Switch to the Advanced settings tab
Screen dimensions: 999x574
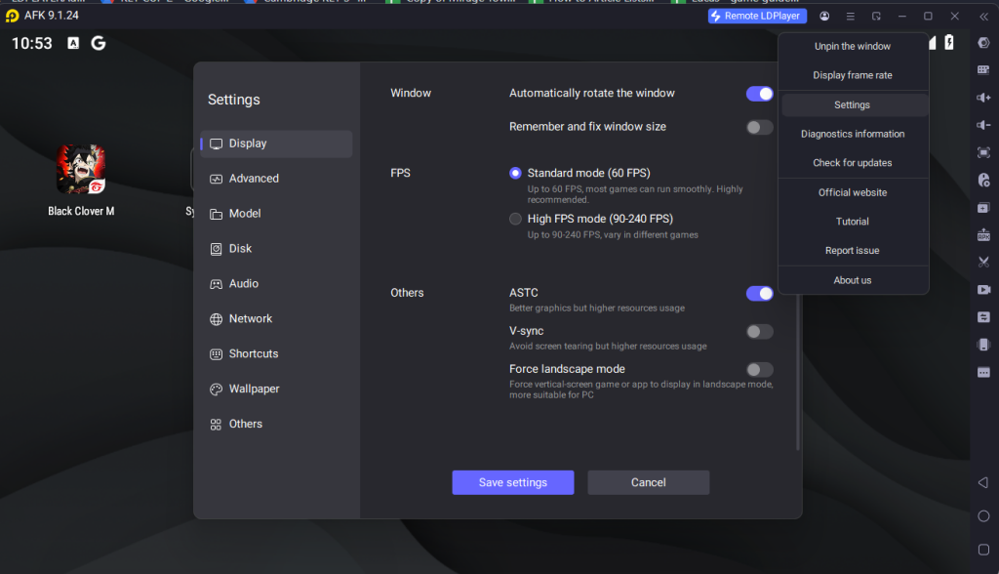[254, 179]
